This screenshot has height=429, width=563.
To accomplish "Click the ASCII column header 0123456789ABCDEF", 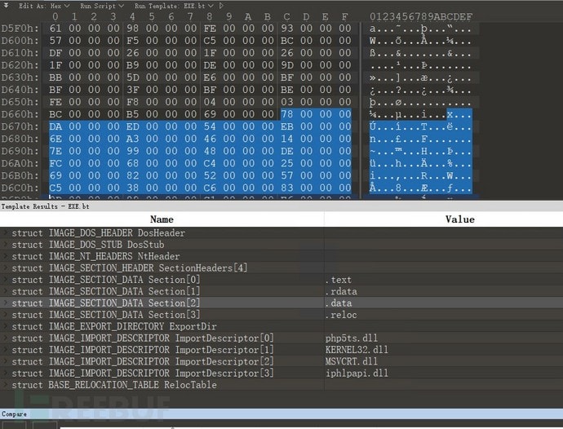I will pos(421,16).
